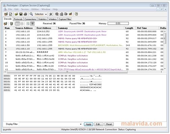170x134 pixels.
Task: Click ASCII text GDGDADICACACACAC in hex pane
Action: click(x=91, y=87)
